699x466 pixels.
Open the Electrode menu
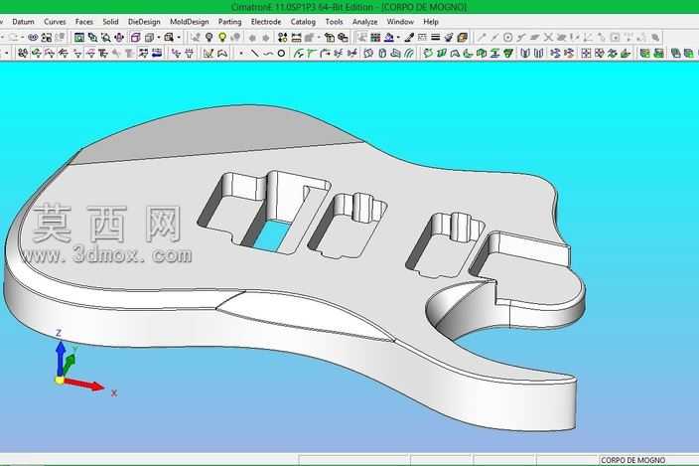(x=266, y=22)
